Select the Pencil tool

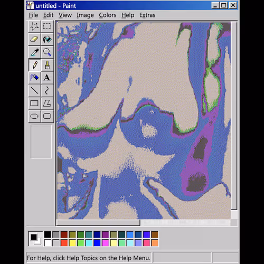[34, 65]
